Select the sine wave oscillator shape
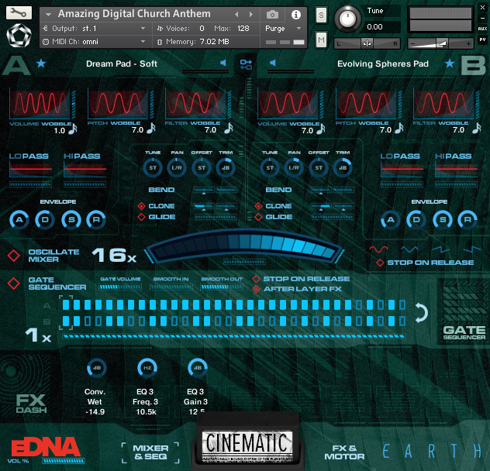490x471 pixels. [x=378, y=250]
